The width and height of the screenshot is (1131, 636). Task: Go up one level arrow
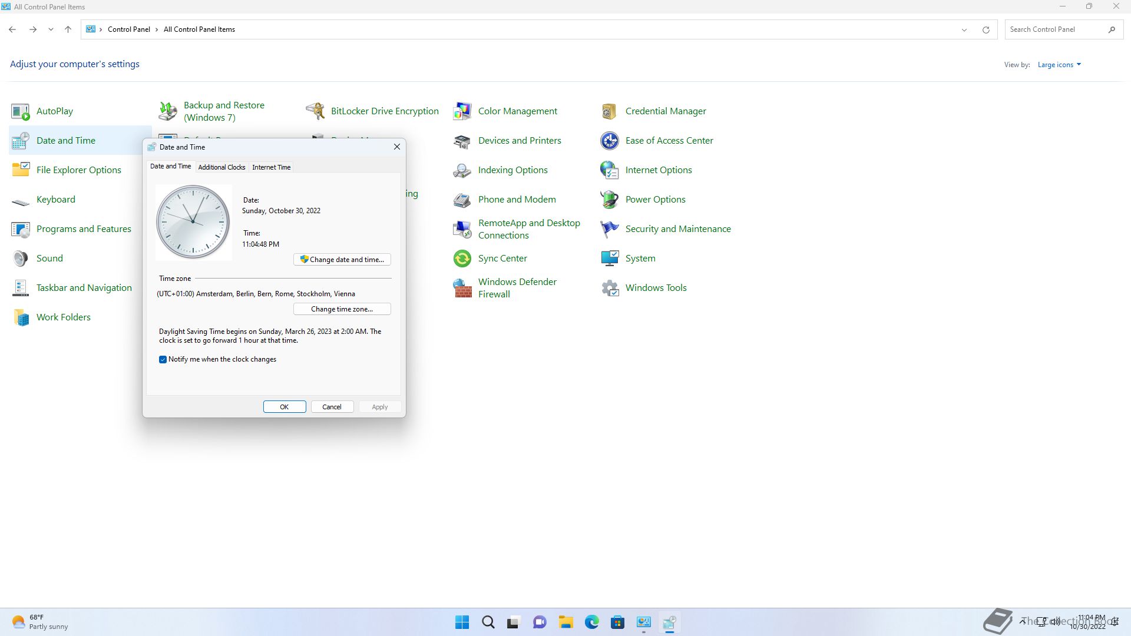(x=68, y=29)
